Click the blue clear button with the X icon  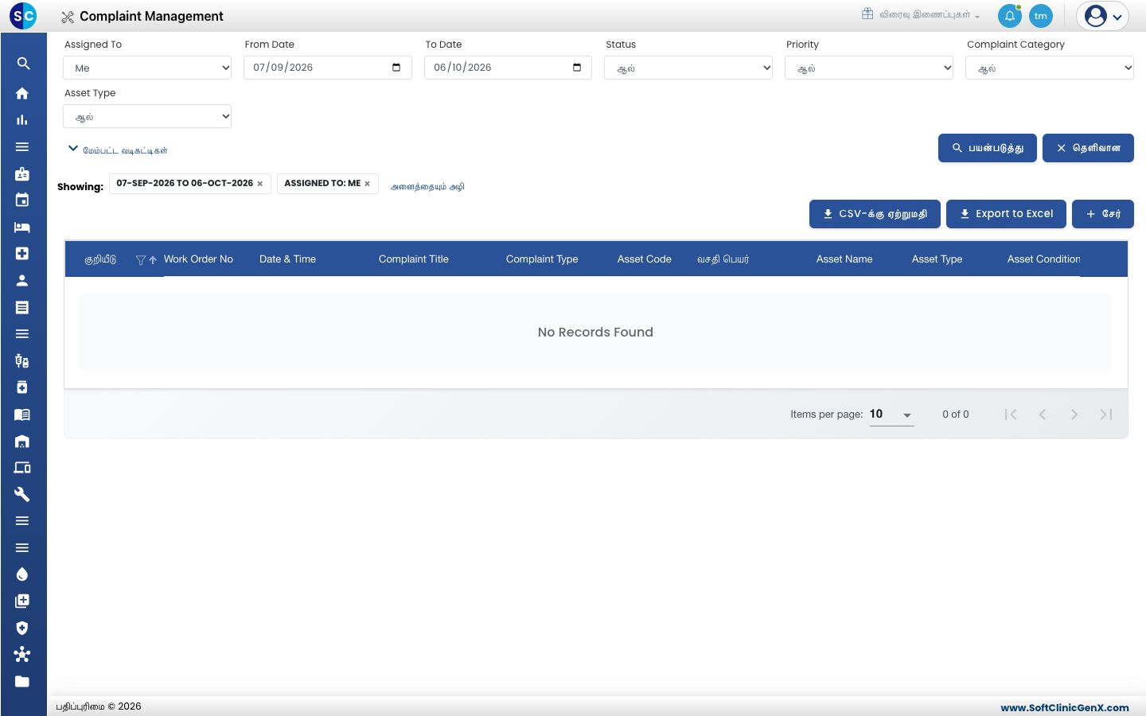click(x=1088, y=148)
